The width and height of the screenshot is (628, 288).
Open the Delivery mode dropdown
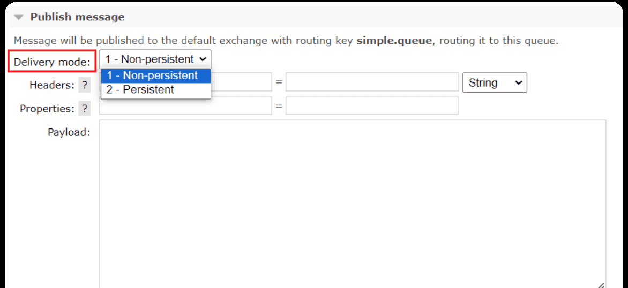(x=155, y=59)
